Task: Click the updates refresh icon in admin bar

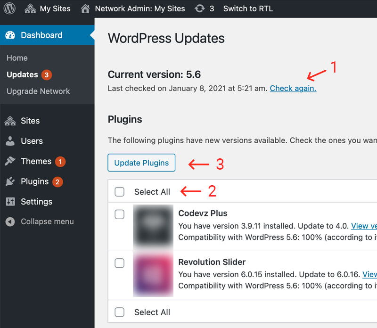Action: 200,8
